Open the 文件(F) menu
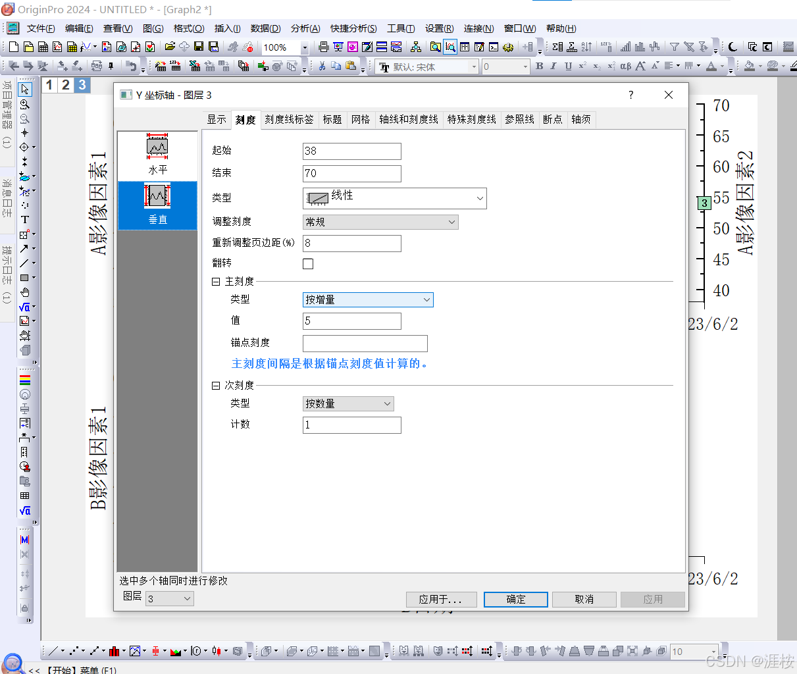This screenshot has width=797, height=674. click(41, 28)
